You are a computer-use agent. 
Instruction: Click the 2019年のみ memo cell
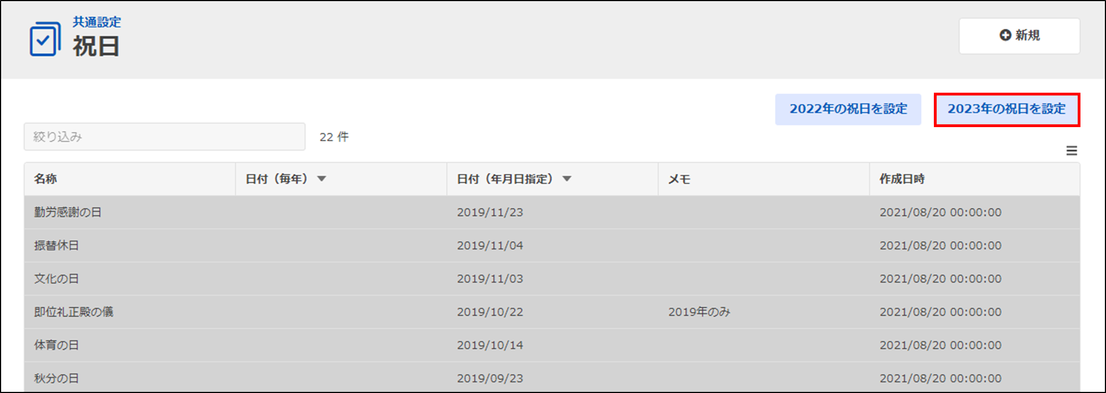[699, 312]
